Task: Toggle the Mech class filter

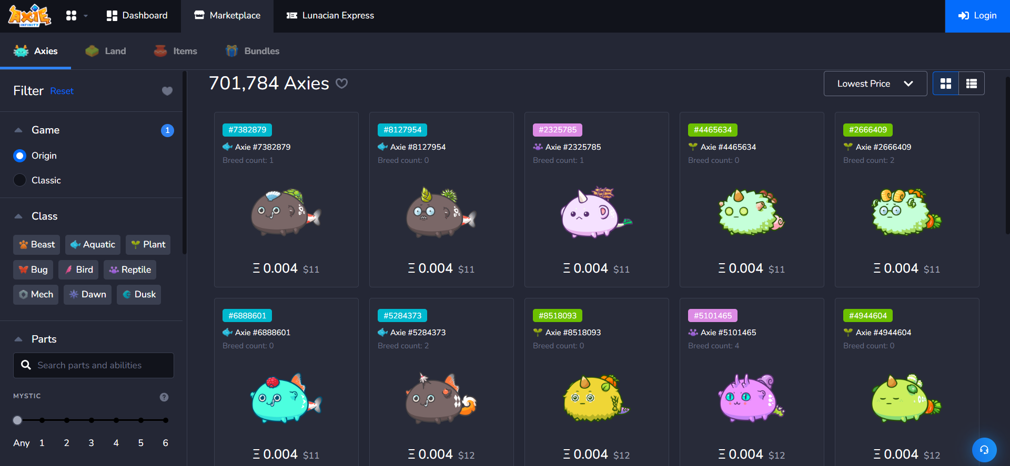Action: point(36,294)
